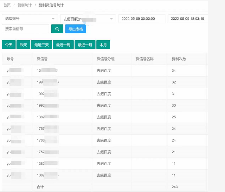Click the 账号 column header
This screenshot has width=225, height=192.
10,59
